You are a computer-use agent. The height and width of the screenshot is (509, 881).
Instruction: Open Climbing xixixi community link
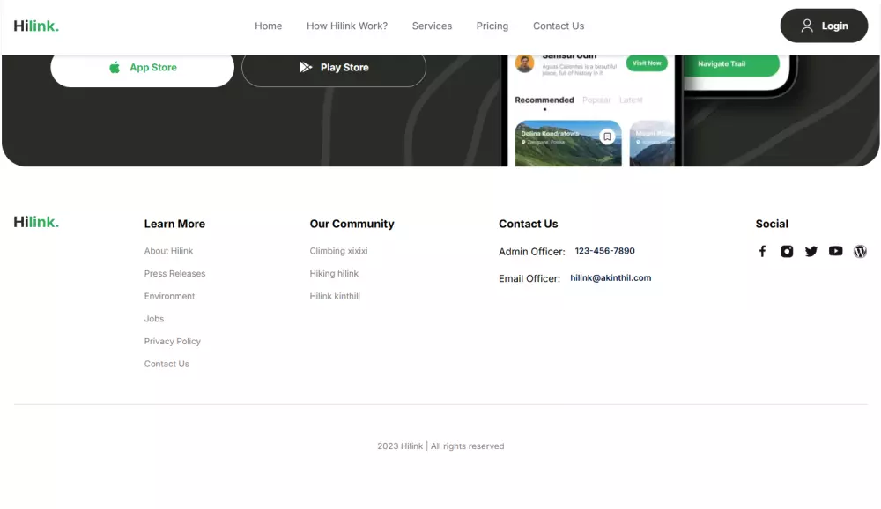338,251
